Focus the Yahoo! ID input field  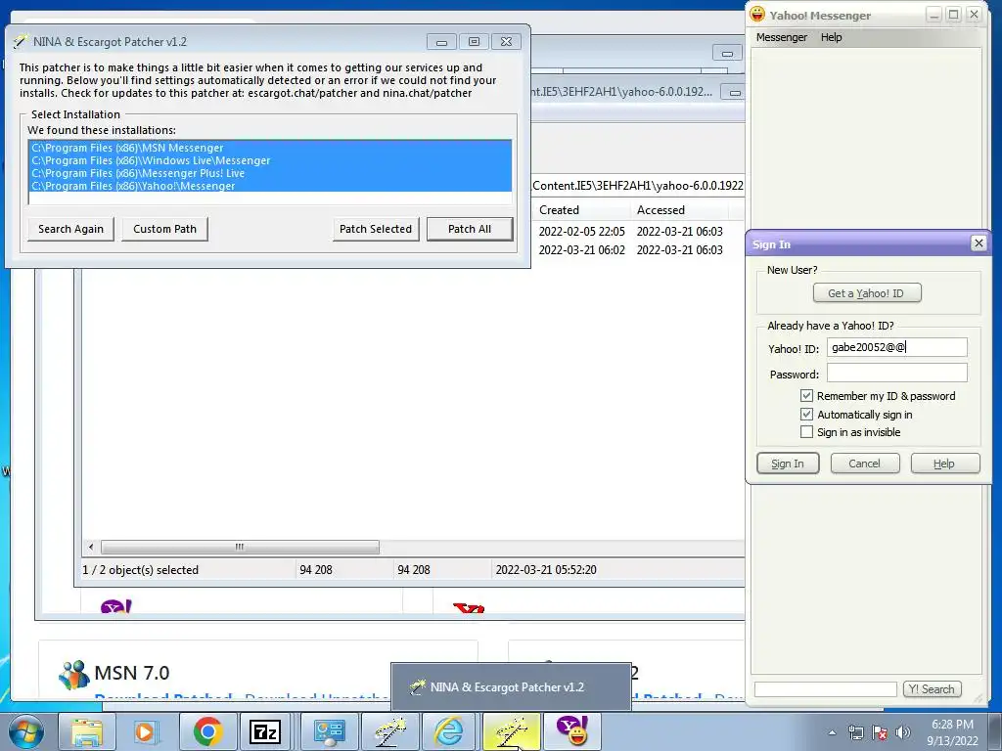pyautogui.click(x=896, y=347)
